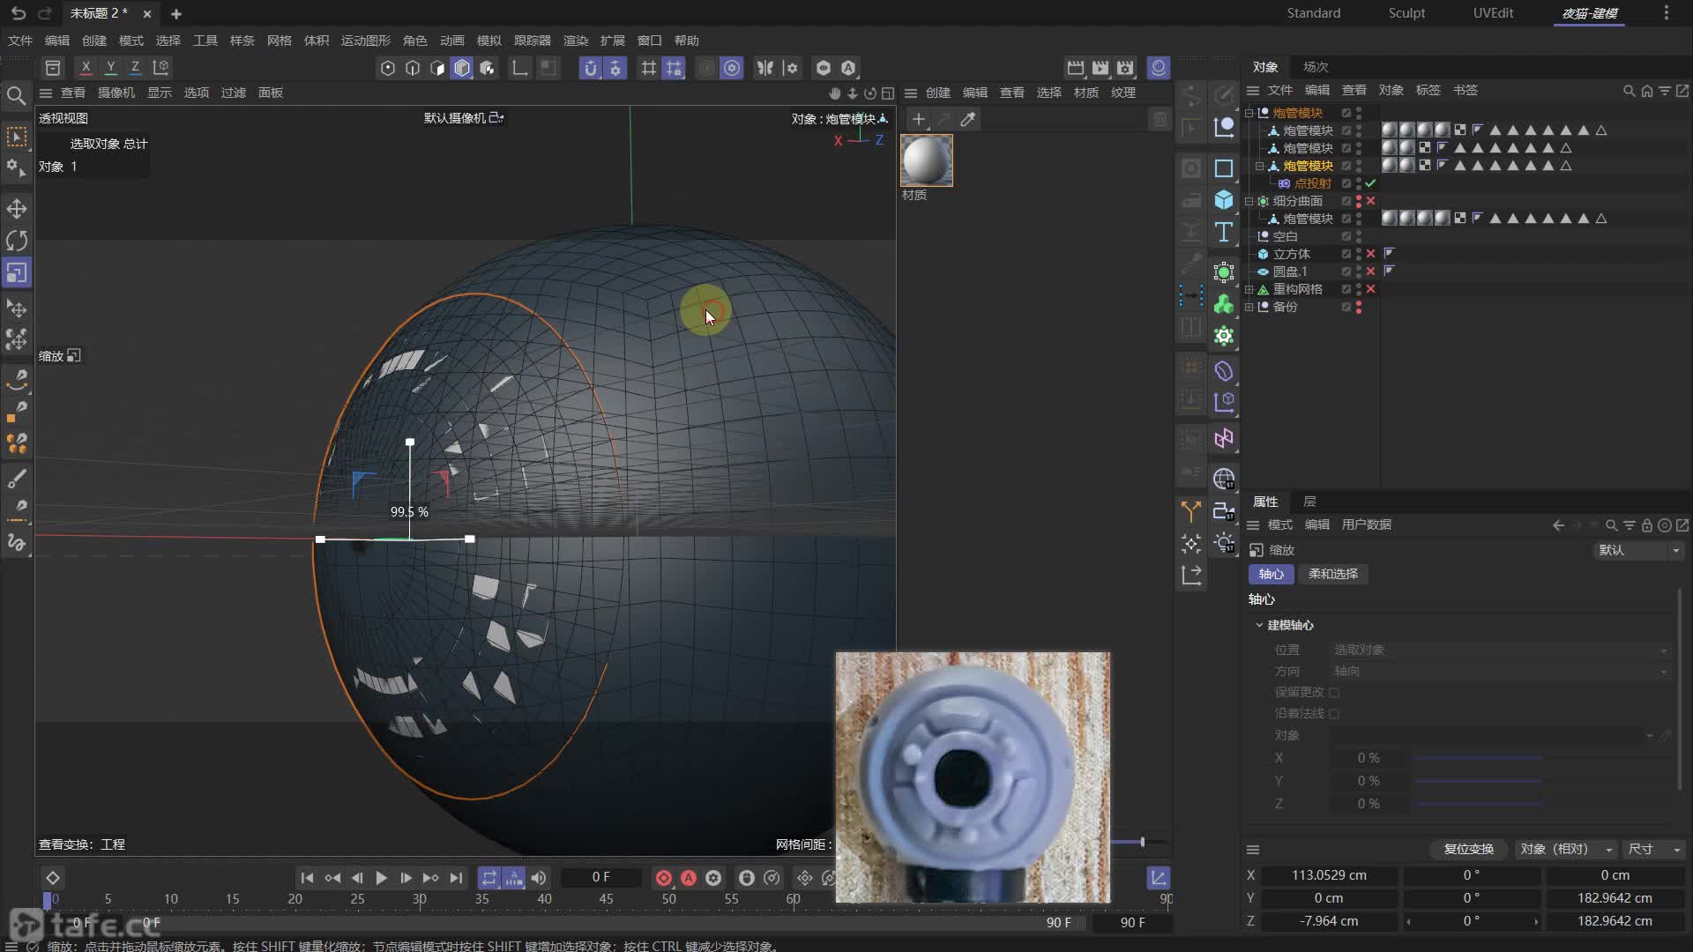
Task: Click the render to picture viewer icon
Action: tap(1100, 68)
